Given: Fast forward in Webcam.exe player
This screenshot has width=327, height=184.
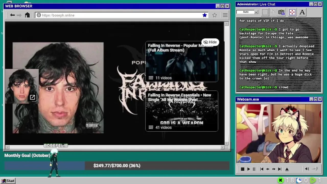Looking at the screenshot, I should (274, 169).
